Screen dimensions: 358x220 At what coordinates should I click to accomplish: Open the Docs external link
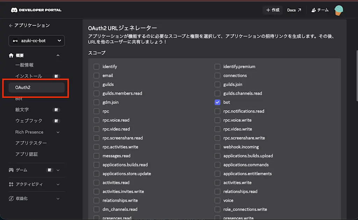(x=294, y=10)
